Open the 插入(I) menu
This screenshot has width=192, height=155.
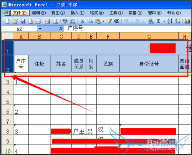pyautogui.click(x=78, y=13)
